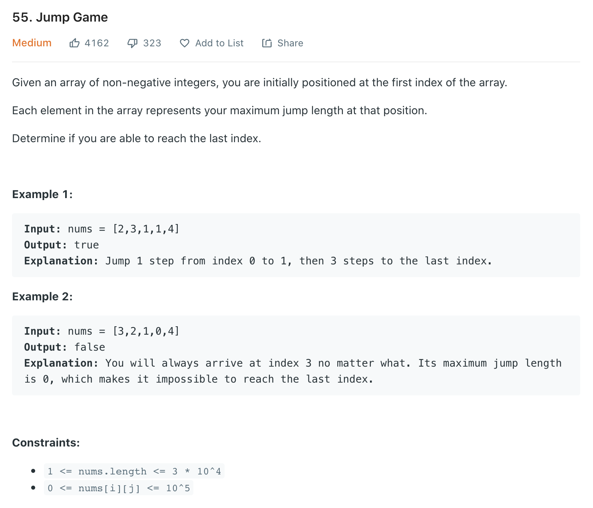This screenshot has height=508, width=593.
Task: Click the Share text label
Action: [x=290, y=43]
